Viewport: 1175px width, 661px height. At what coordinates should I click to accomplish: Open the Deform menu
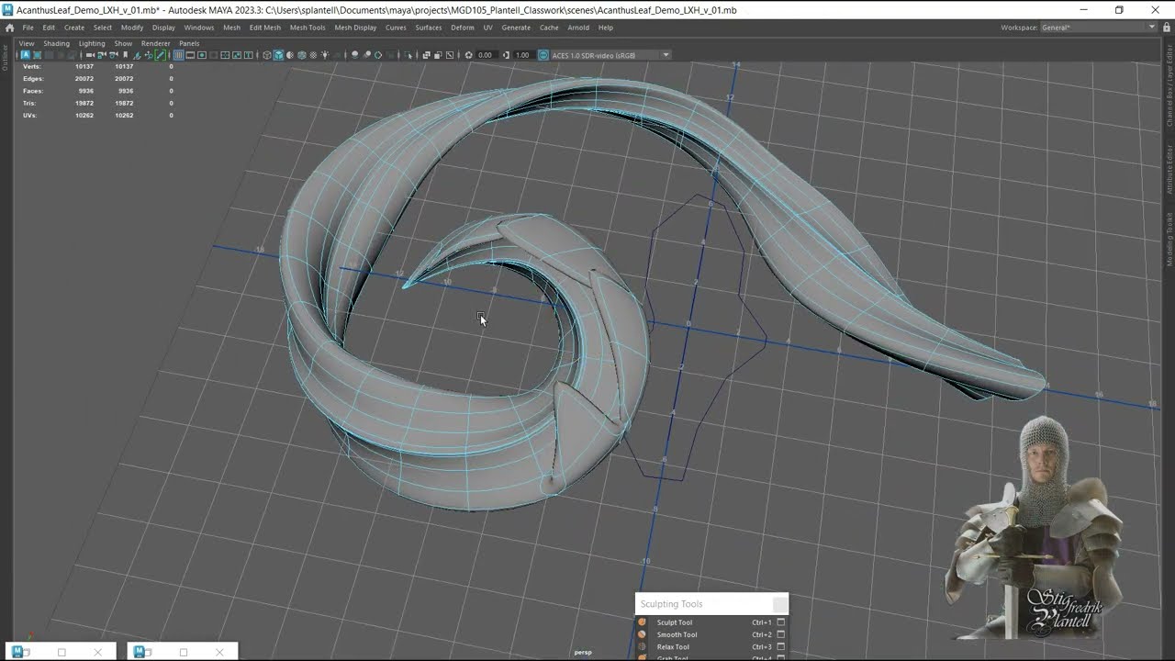[x=463, y=28]
